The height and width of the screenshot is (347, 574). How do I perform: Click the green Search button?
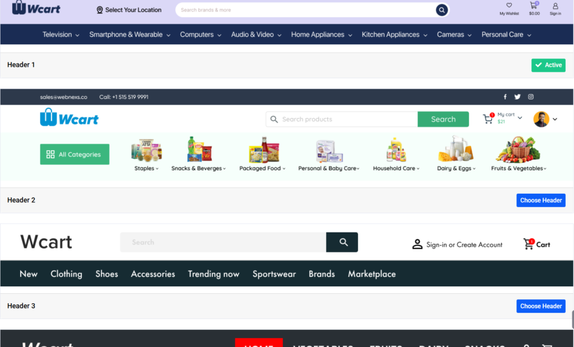pos(443,119)
